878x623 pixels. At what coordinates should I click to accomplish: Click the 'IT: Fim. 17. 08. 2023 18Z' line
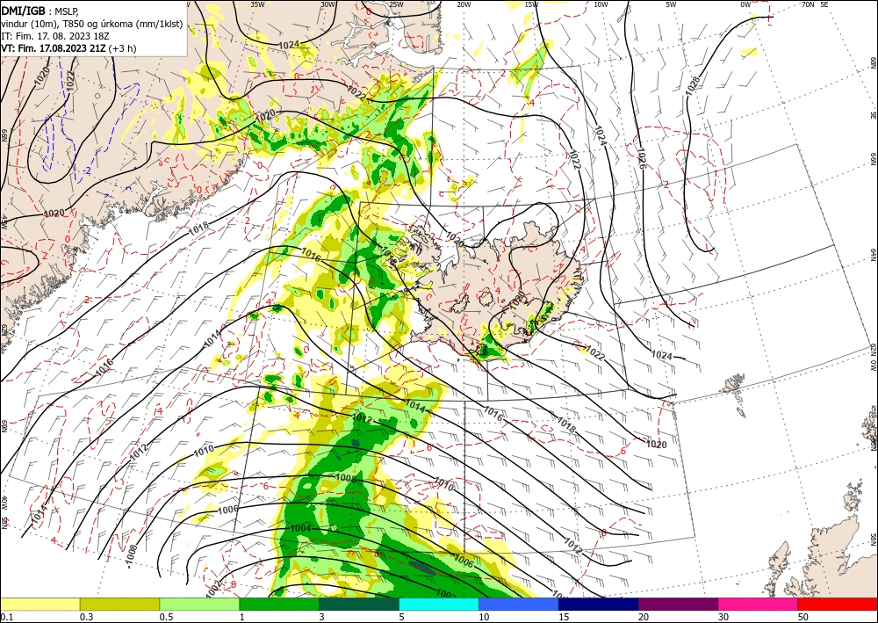pyautogui.click(x=54, y=35)
